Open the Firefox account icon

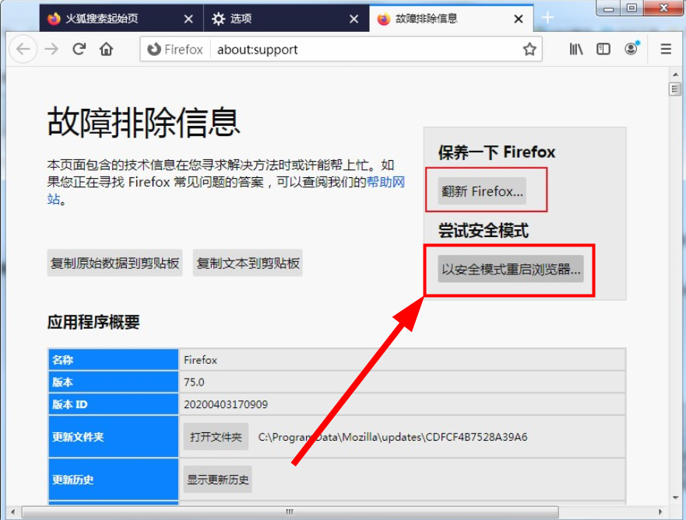[630, 48]
